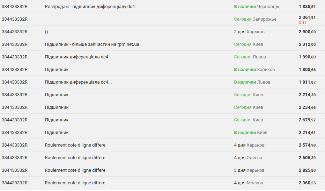Click the price 2 574,98
The height and width of the screenshot is (191, 325).
(x=307, y=145)
